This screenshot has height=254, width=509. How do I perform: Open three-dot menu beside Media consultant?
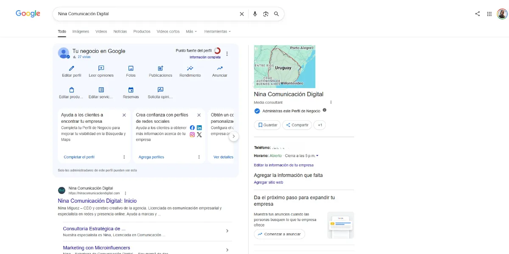coord(331,102)
